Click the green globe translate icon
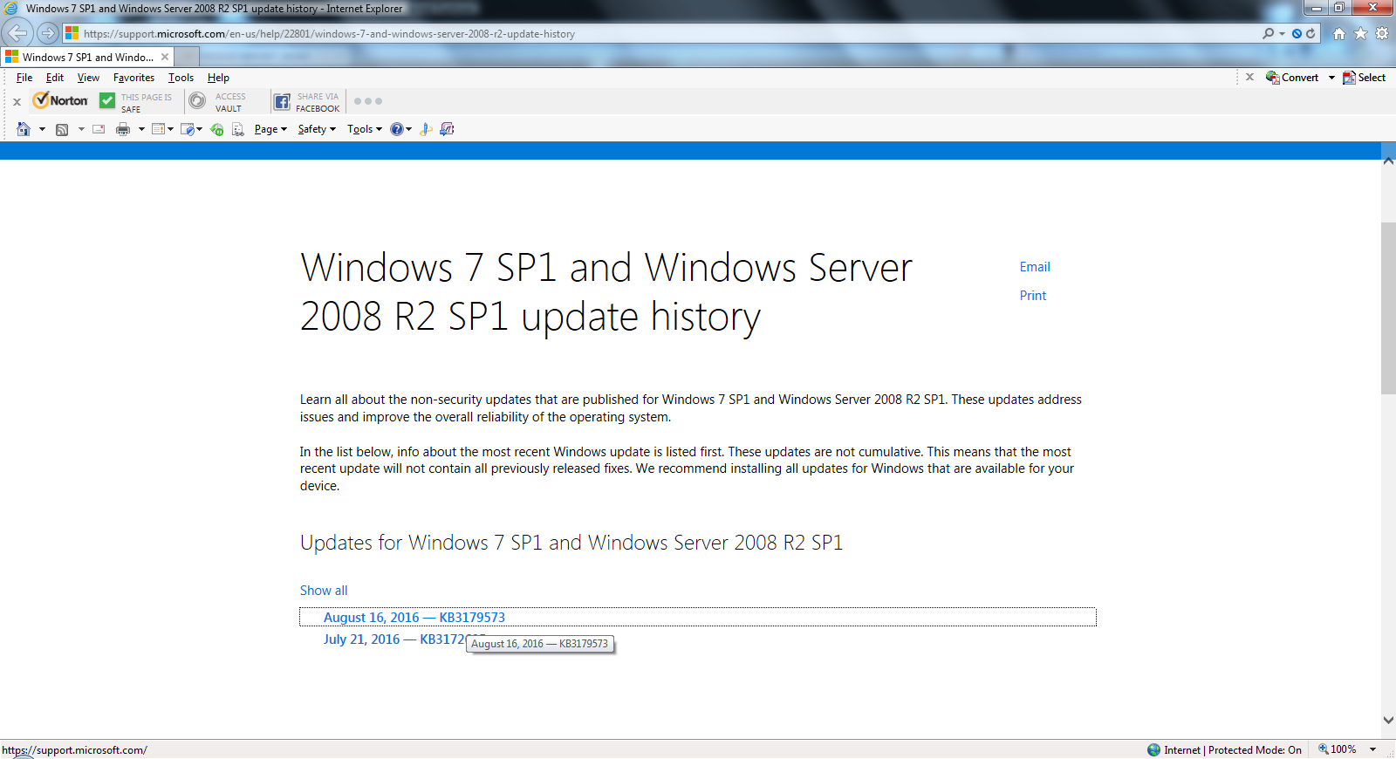This screenshot has width=1396, height=759. 217,129
